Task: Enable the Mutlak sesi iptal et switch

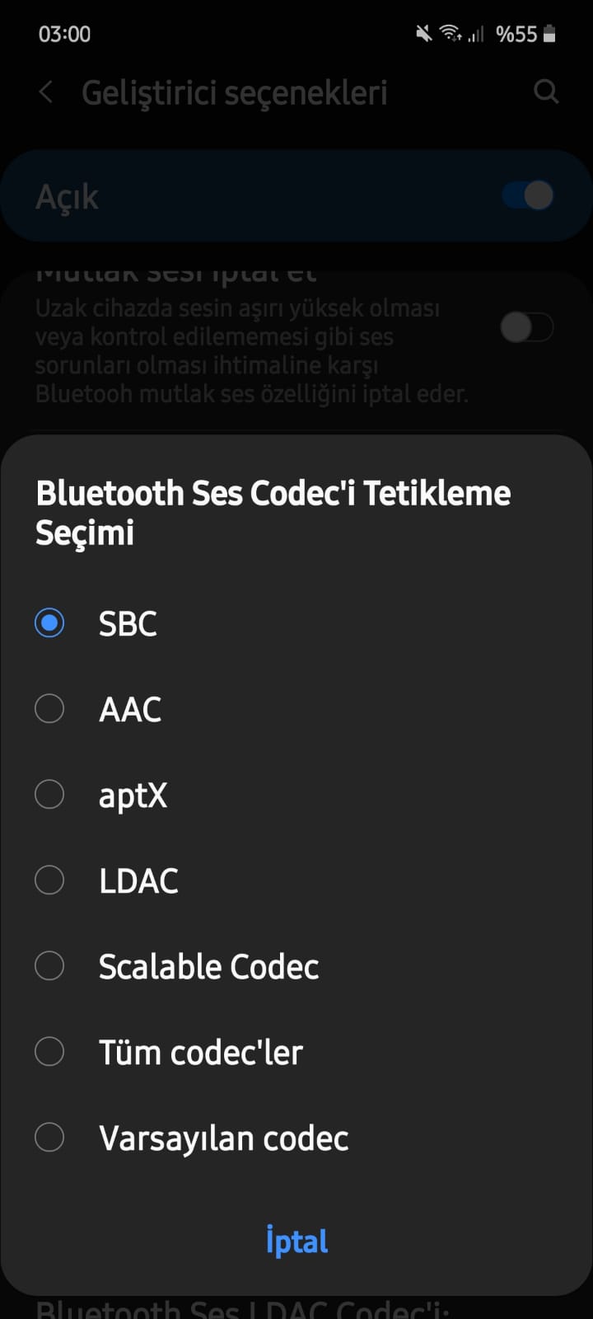Action: [x=526, y=327]
